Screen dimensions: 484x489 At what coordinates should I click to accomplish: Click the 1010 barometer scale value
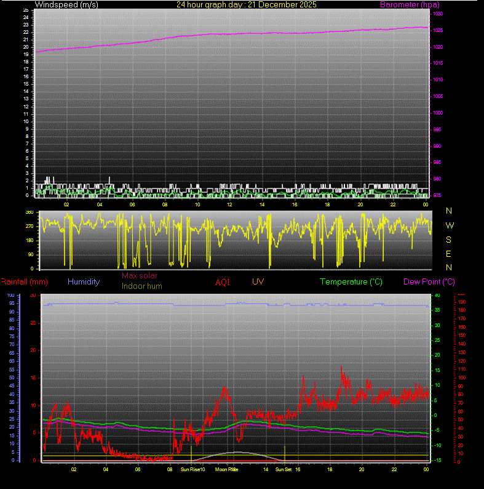click(438, 80)
